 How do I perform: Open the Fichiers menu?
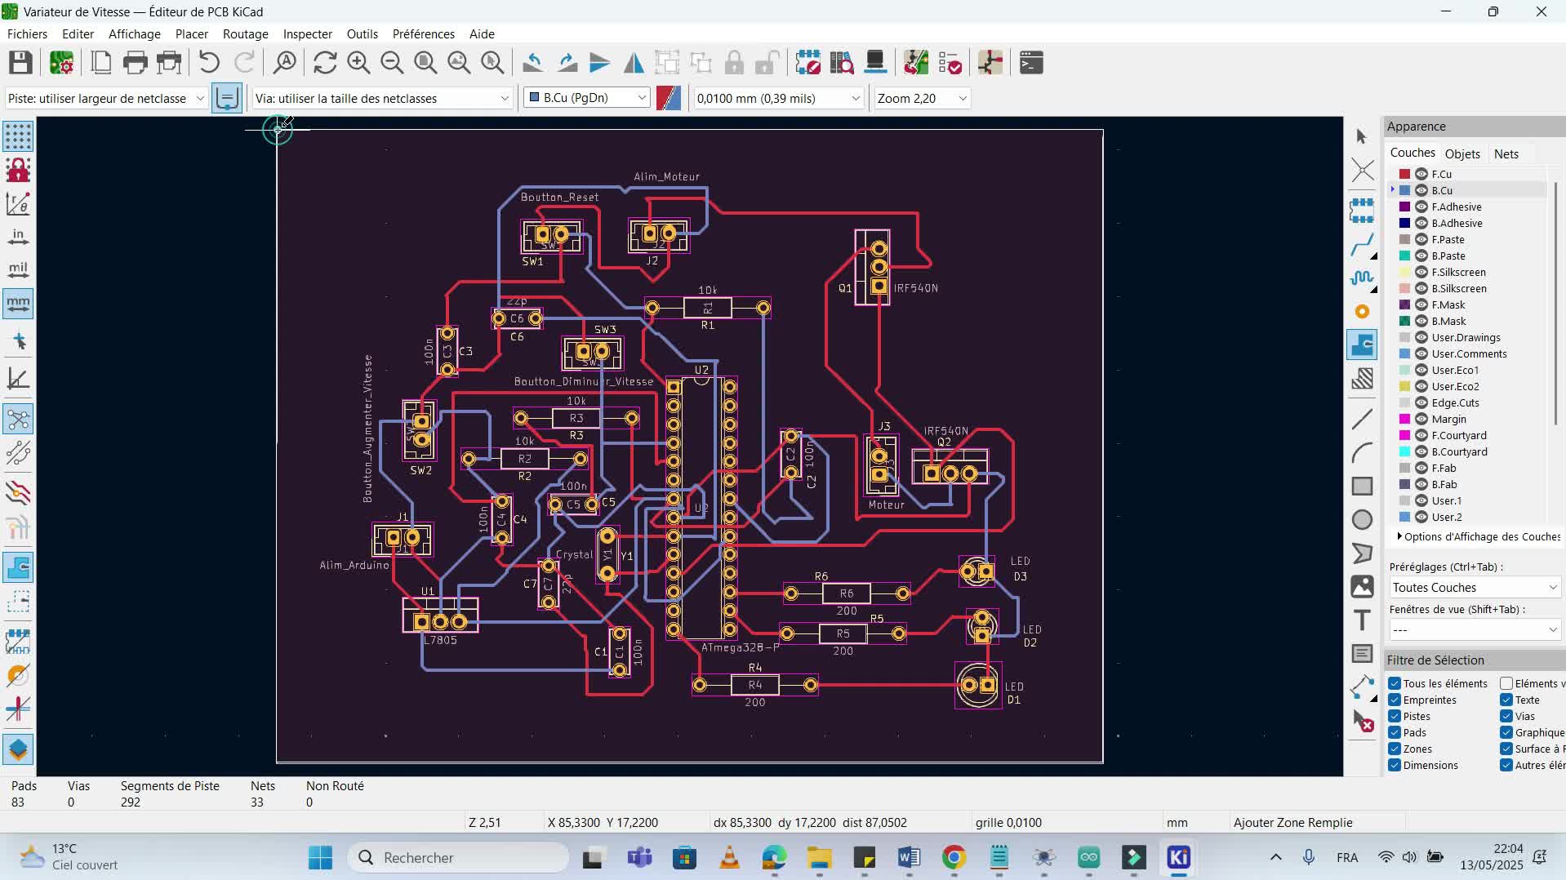(x=27, y=34)
